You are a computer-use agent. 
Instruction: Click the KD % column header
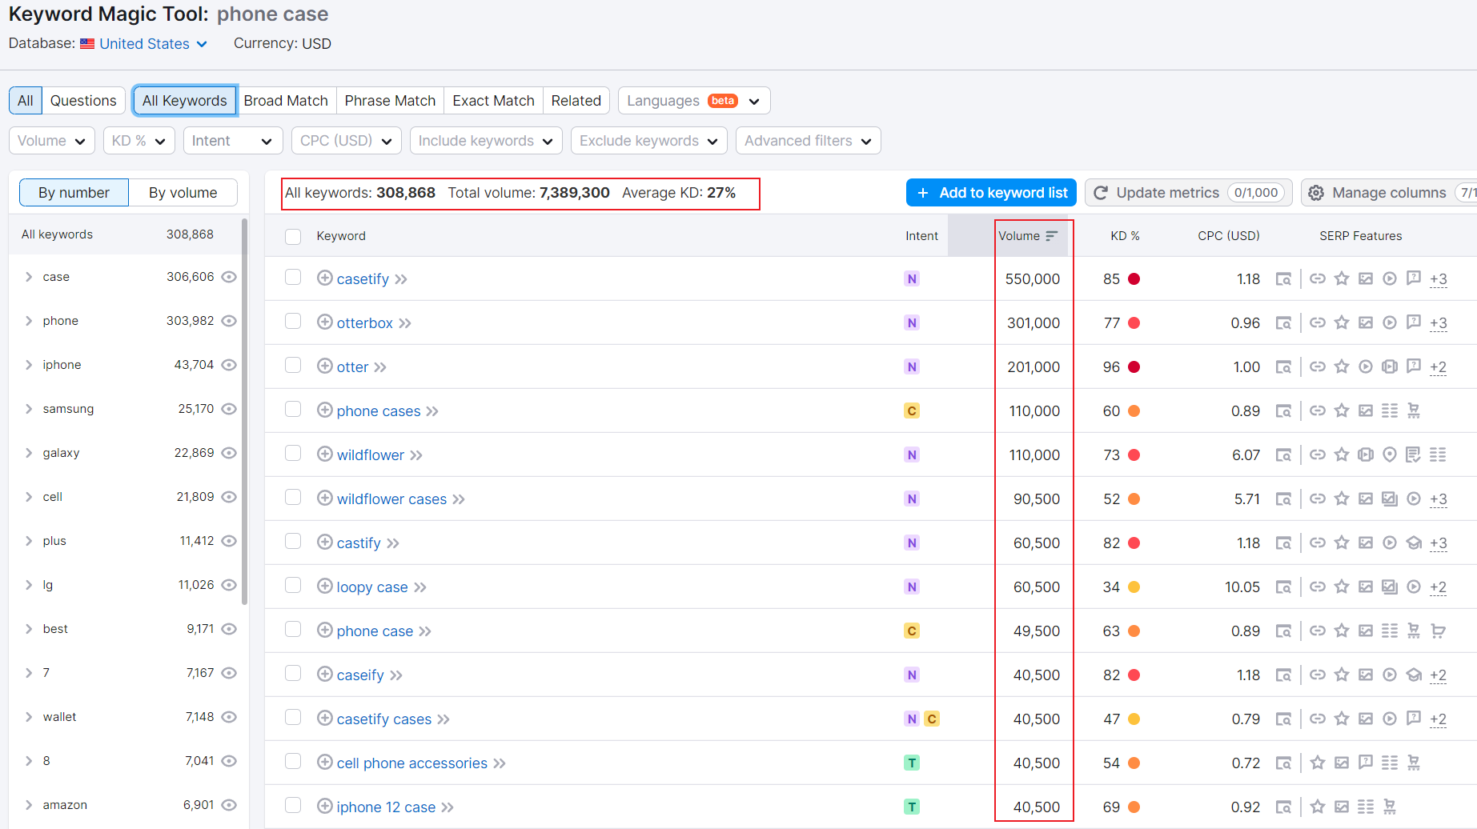(1125, 236)
